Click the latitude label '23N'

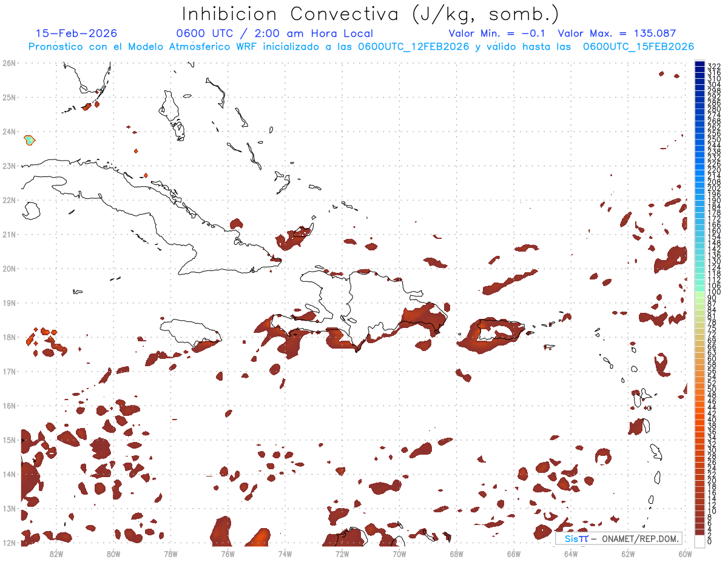click(x=9, y=166)
